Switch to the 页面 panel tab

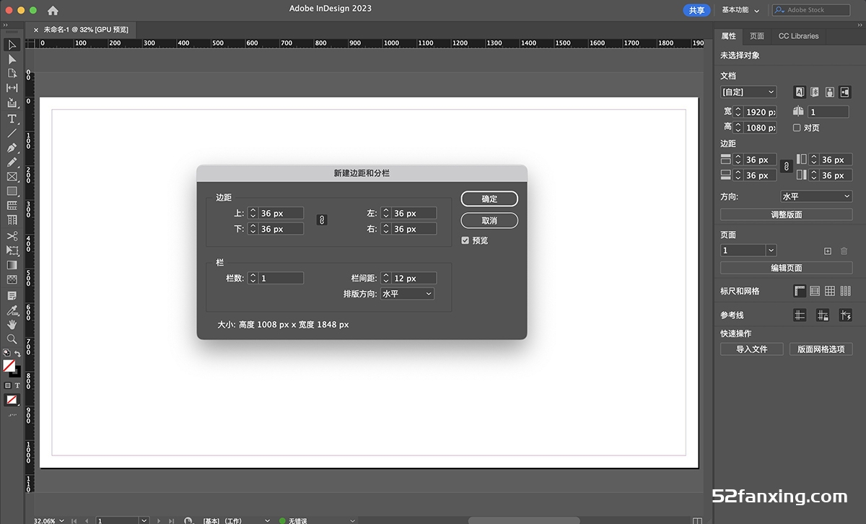(x=756, y=36)
